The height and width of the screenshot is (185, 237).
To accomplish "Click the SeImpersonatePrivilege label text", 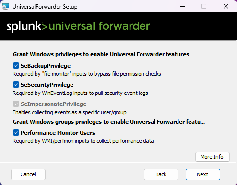I will 53,104.
